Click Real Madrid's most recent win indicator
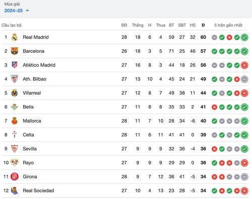This screenshot has height=199, width=252. pyautogui.click(x=244, y=37)
